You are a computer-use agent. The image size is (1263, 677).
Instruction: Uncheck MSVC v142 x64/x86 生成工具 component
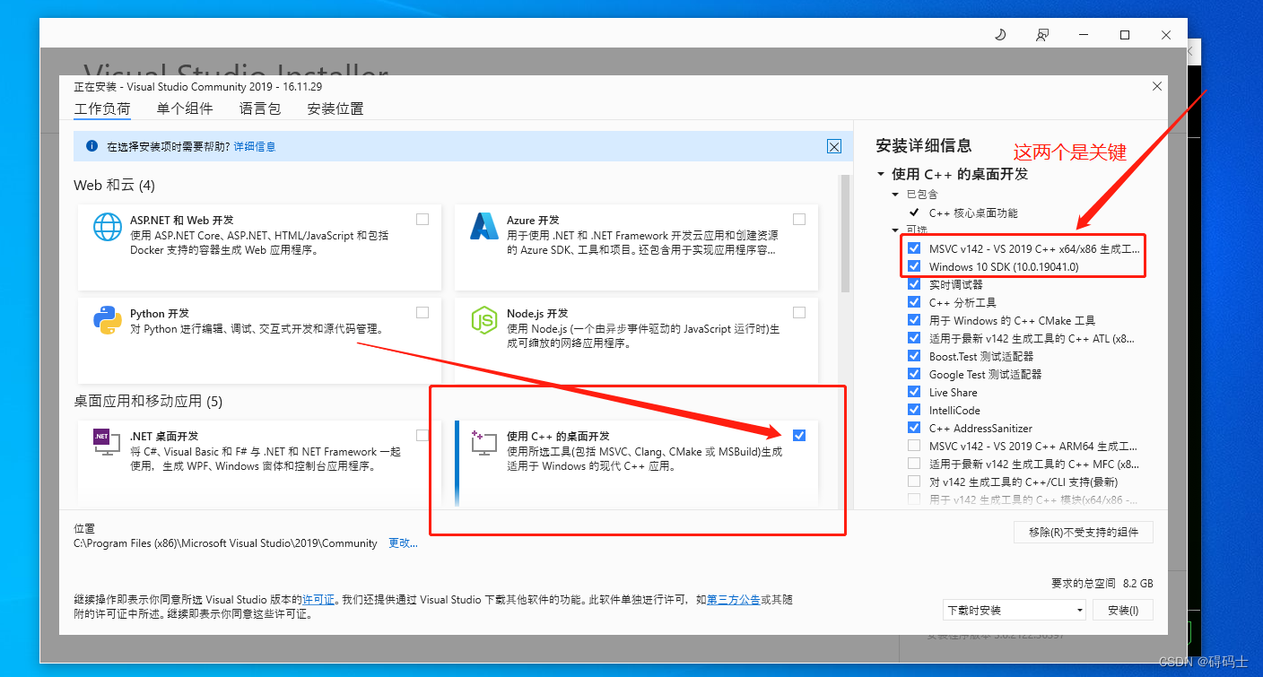[x=914, y=248]
